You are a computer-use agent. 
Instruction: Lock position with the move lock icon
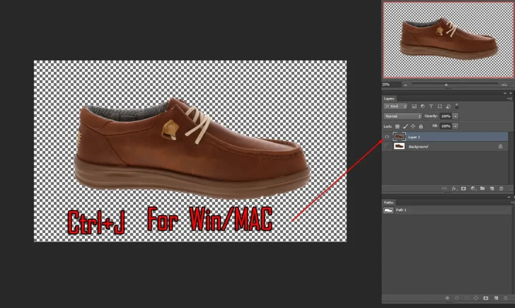tap(413, 126)
